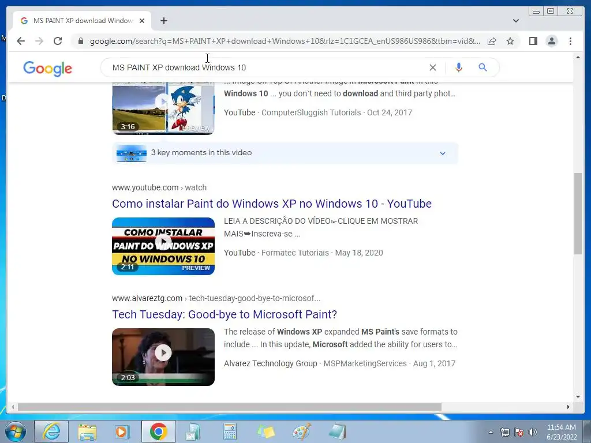The image size is (591, 443).
Task: Go back to the previous page
Action: pyautogui.click(x=21, y=41)
